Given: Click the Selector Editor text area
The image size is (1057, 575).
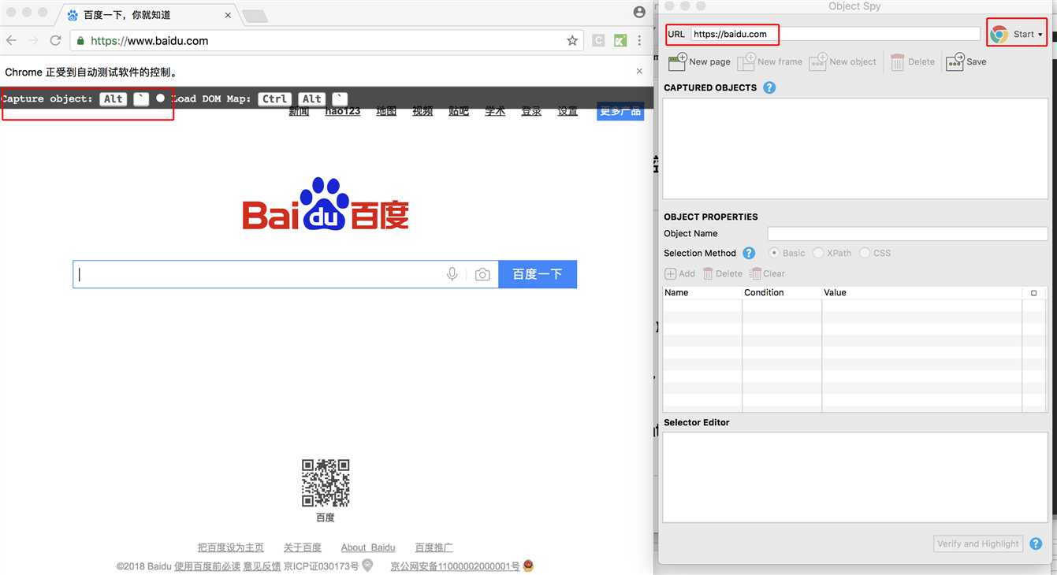Looking at the screenshot, I should click(855, 477).
